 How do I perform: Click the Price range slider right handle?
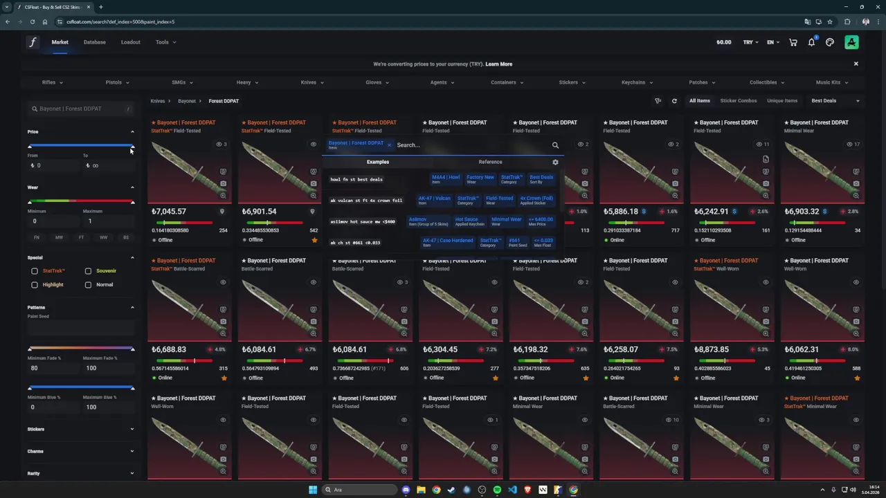click(x=132, y=146)
